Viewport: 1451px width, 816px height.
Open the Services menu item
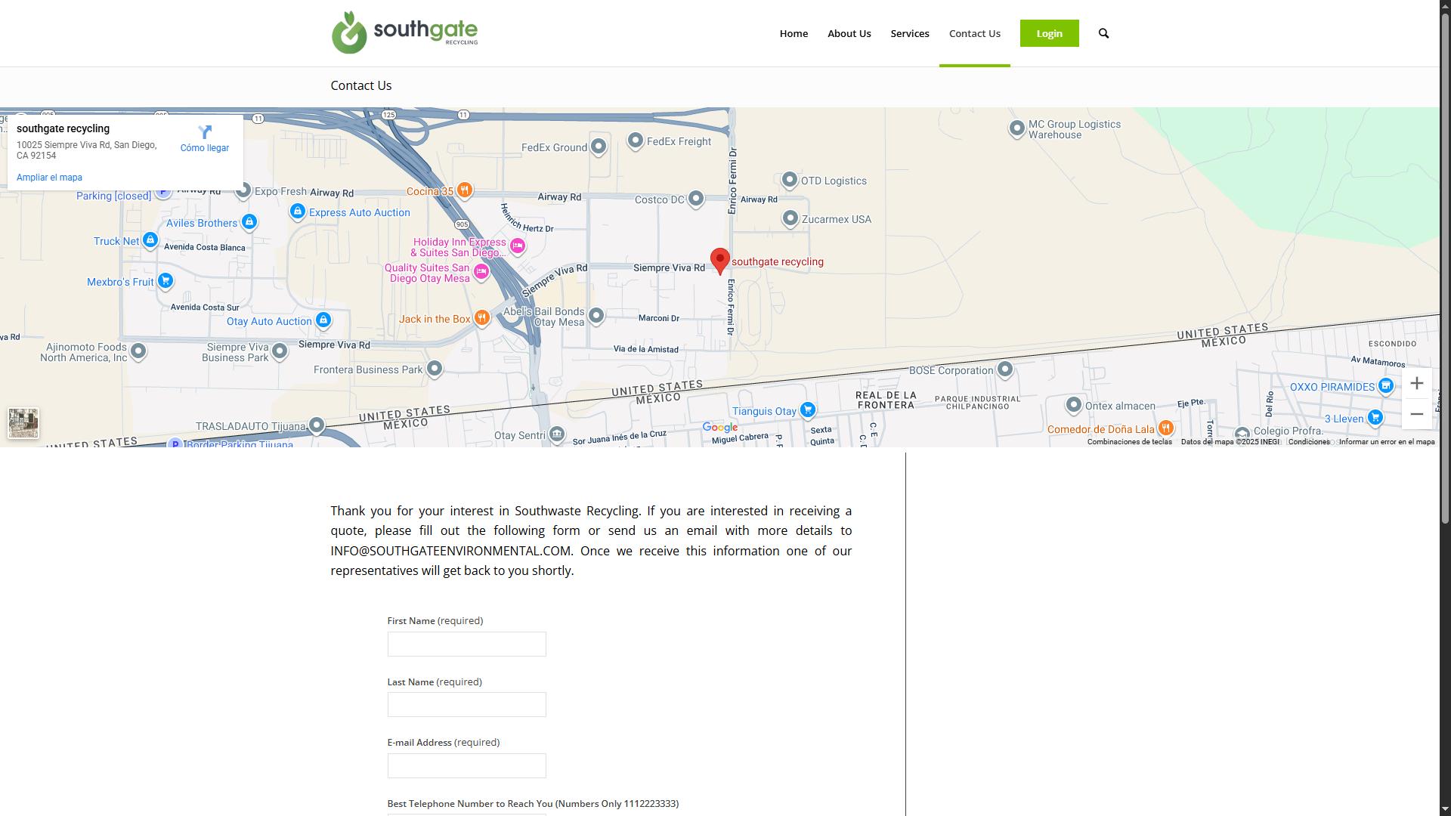coord(909,33)
